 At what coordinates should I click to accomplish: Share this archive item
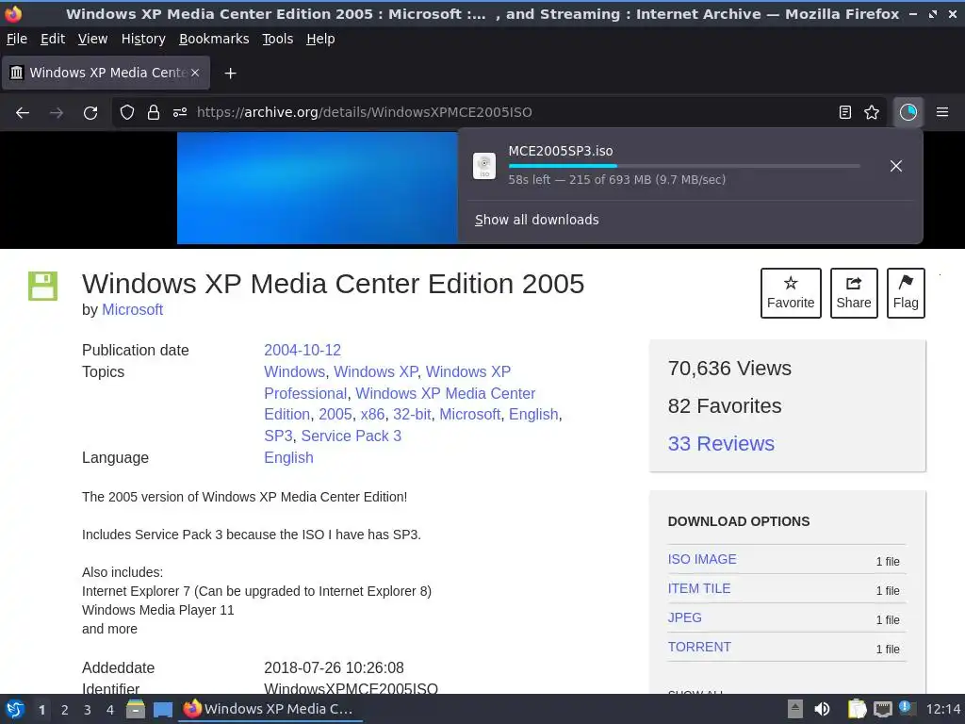pyautogui.click(x=854, y=293)
